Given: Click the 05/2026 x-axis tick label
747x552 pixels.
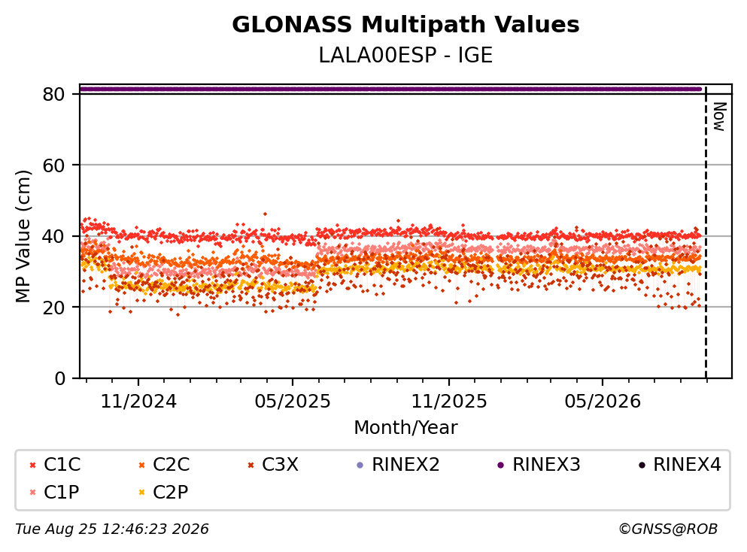Looking at the screenshot, I should click(x=603, y=402).
